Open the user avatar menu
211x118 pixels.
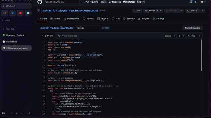click(203, 2)
